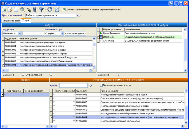Open the filter icon's dropdown arrow
The width and height of the screenshot is (189, 129).
[x=45, y=9]
